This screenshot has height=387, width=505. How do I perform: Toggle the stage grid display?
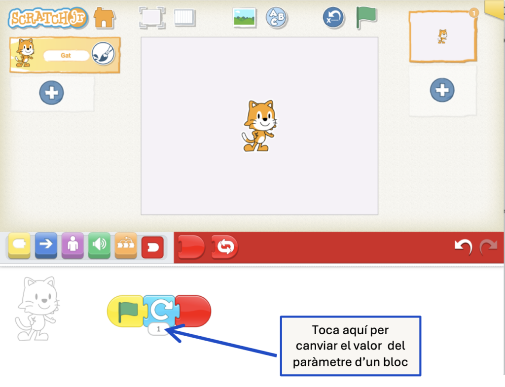point(184,18)
